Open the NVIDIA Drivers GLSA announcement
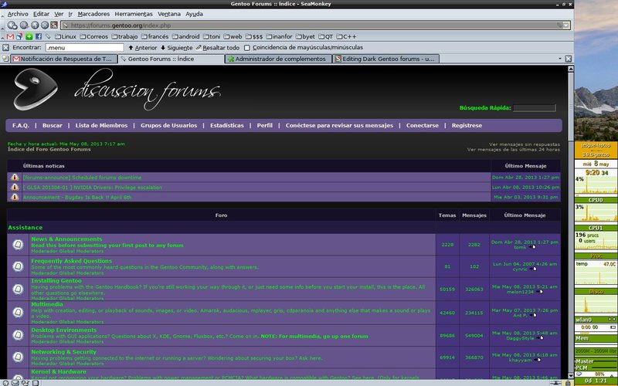The width and height of the screenshot is (618, 386). (x=92, y=188)
